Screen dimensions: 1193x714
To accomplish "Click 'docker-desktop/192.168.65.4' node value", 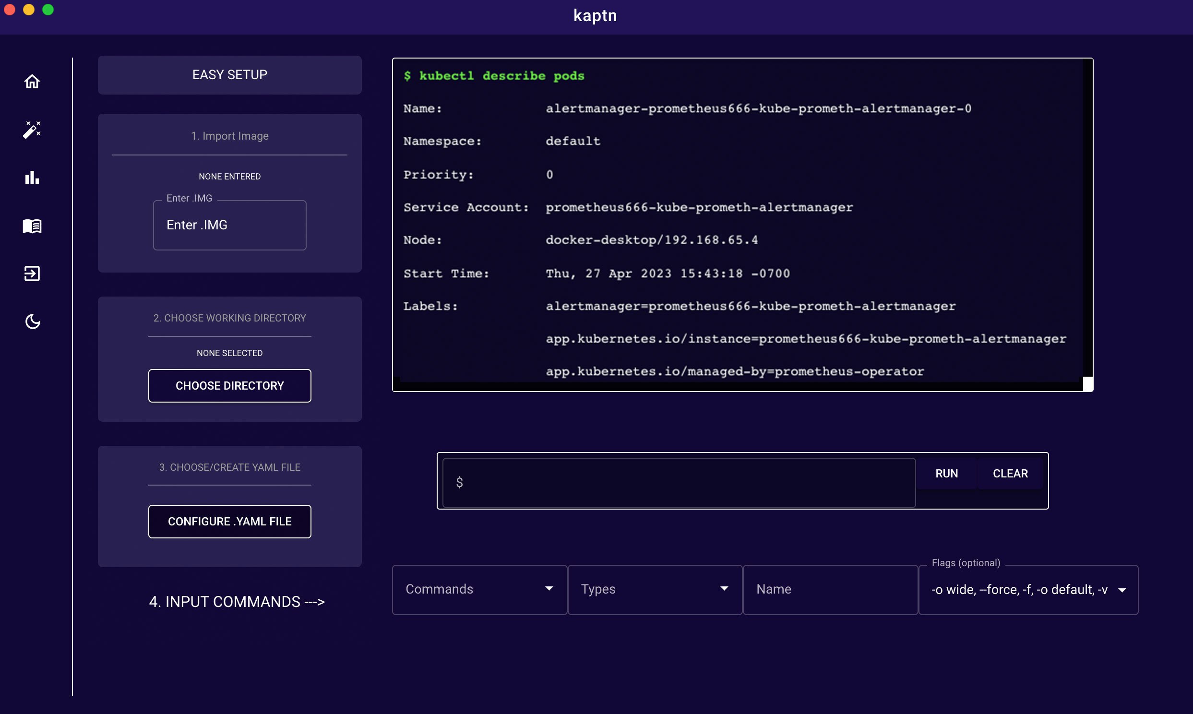I will 652,239.
